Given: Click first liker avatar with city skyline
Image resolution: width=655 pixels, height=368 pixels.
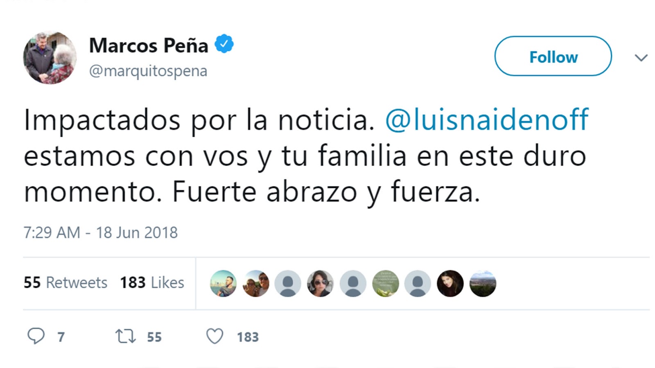Looking at the screenshot, I should pos(223,283).
